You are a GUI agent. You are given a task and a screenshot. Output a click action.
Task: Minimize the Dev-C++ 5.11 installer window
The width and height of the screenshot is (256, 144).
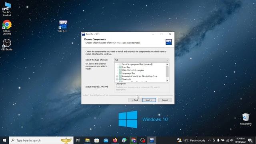coord(153,34)
